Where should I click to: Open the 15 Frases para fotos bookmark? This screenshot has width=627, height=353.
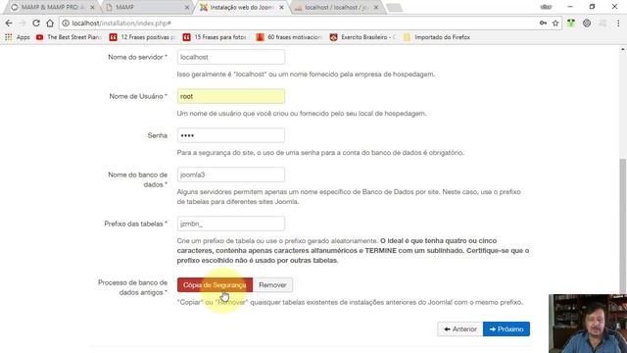coord(216,37)
